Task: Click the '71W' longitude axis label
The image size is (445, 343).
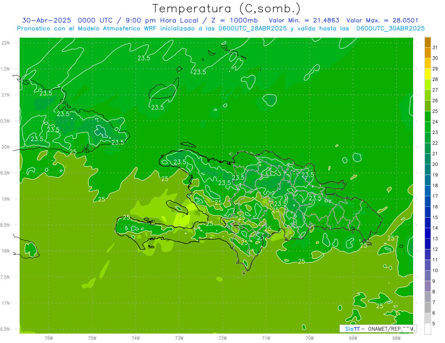Action: 266,338
